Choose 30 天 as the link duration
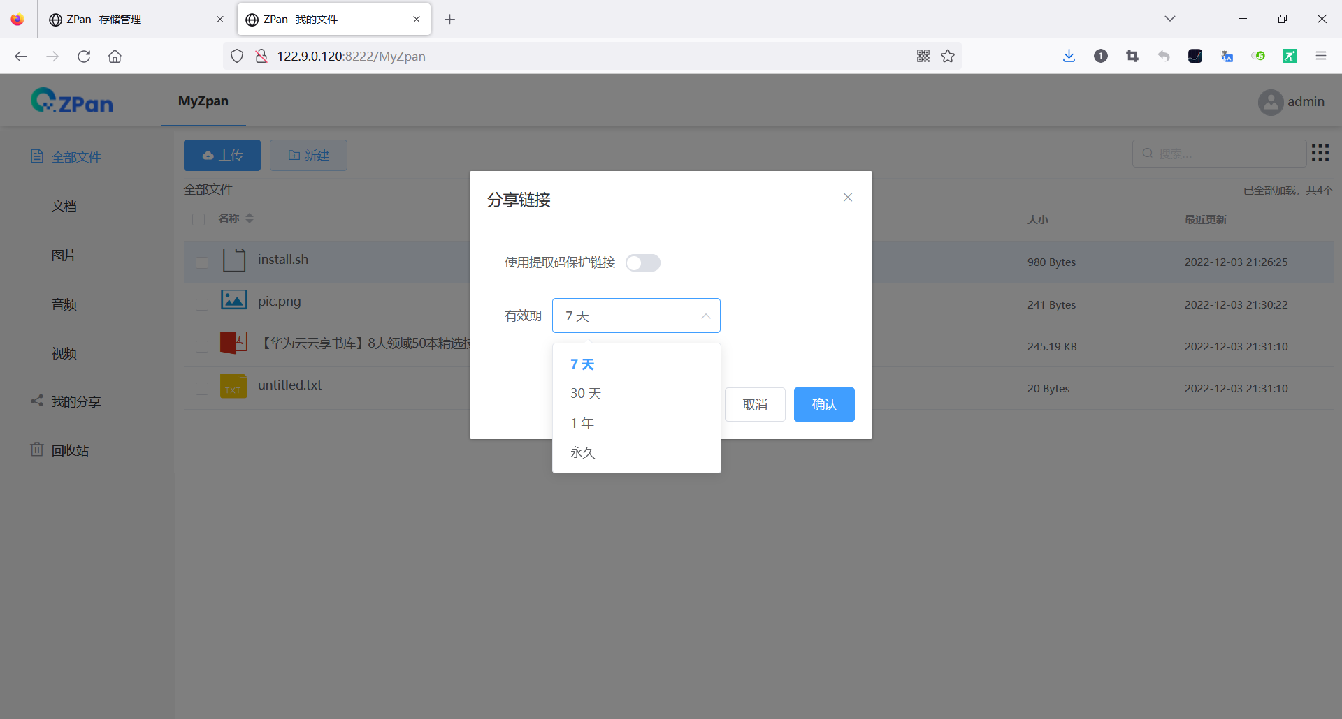This screenshot has height=719, width=1342. [x=585, y=393]
